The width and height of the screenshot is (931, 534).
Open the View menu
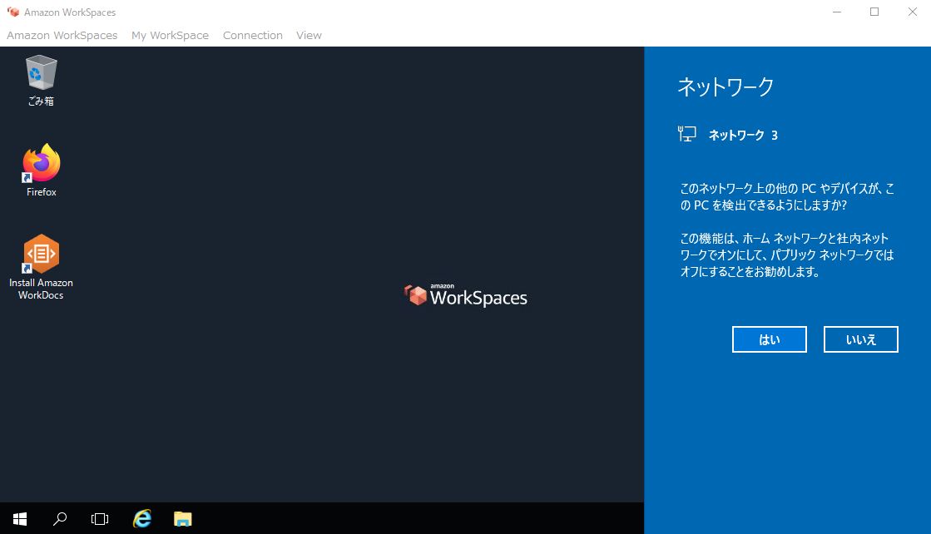tap(309, 36)
